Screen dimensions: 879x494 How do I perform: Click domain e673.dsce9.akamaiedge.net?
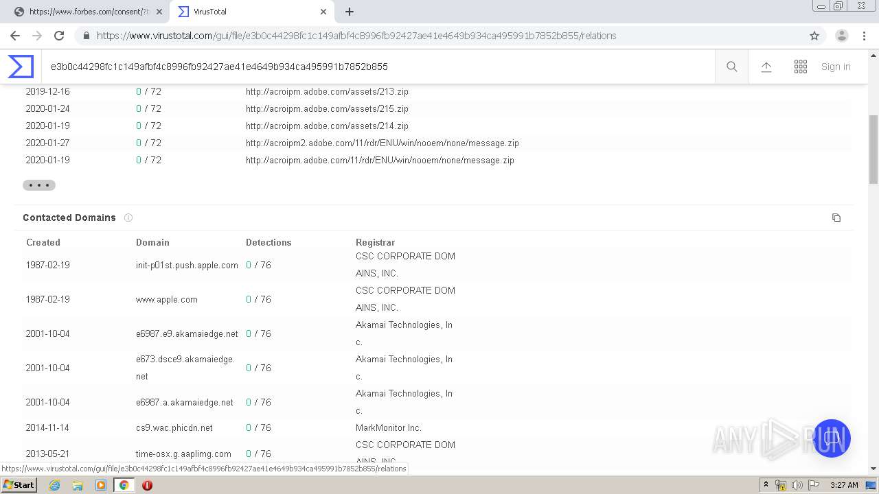click(185, 368)
